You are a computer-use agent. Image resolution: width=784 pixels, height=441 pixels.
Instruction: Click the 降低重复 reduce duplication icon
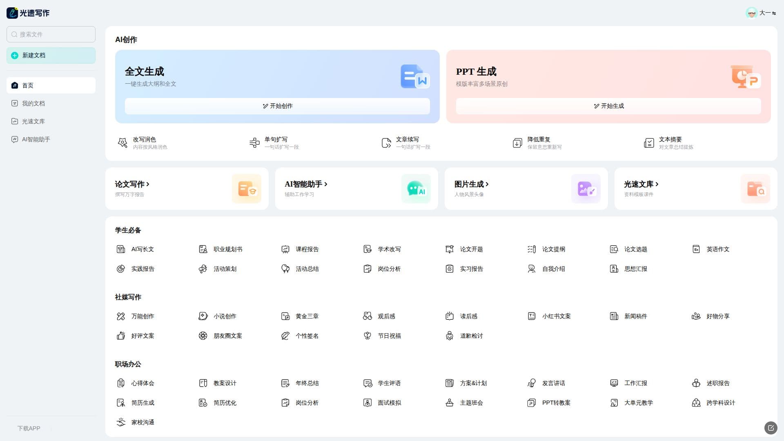click(517, 143)
